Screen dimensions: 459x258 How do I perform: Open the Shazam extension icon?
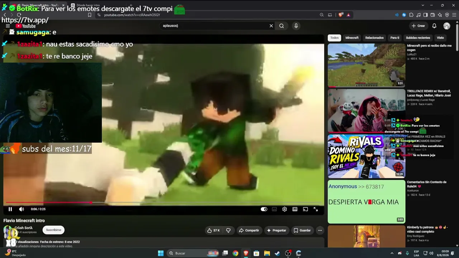[404, 15]
